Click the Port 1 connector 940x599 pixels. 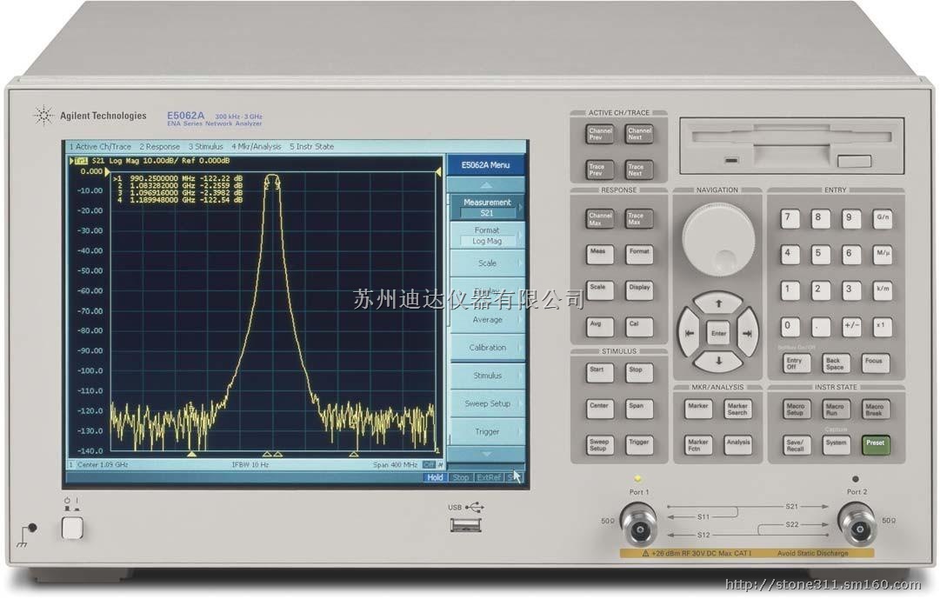coord(641,523)
